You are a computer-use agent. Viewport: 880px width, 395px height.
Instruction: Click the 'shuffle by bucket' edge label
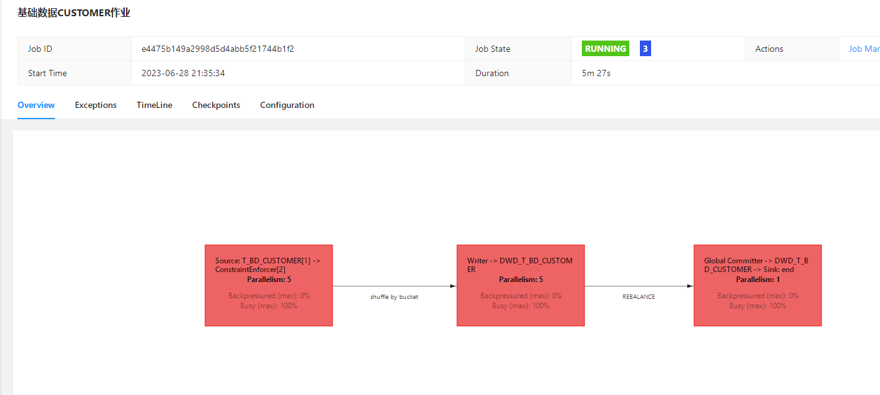(x=394, y=297)
